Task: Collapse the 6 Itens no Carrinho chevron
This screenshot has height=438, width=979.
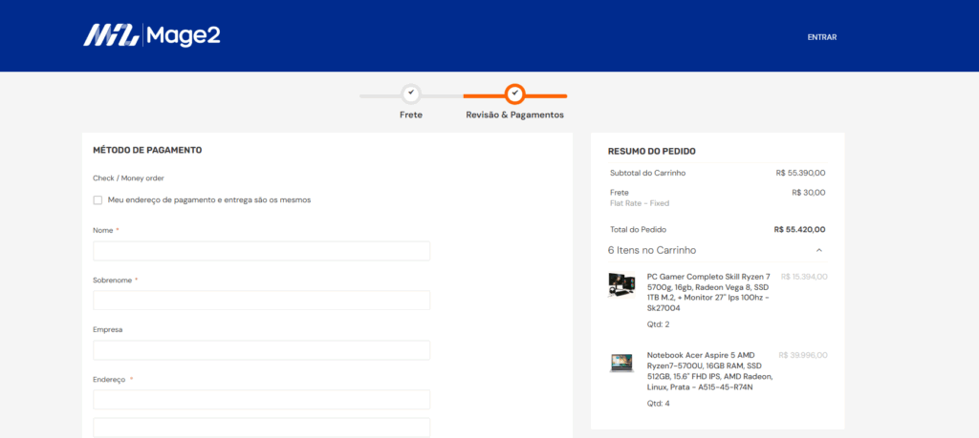Action: tap(818, 250)
